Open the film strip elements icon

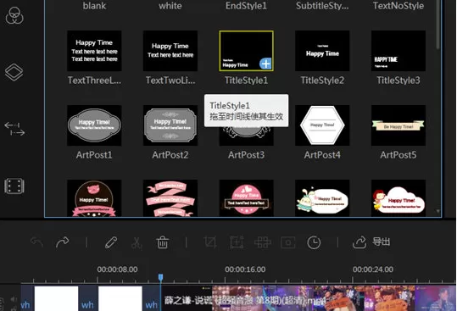click(14, 186)
